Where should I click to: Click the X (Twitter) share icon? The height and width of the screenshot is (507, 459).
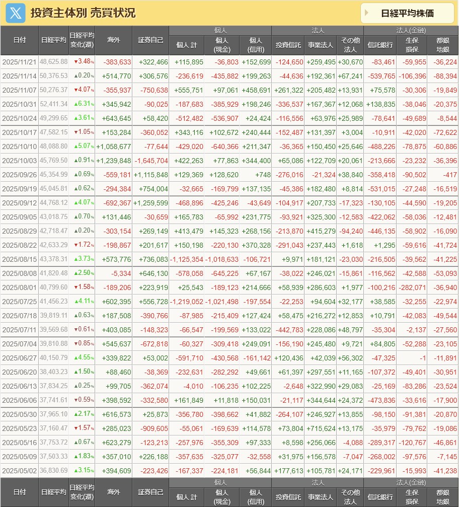[x=16, y=13]
